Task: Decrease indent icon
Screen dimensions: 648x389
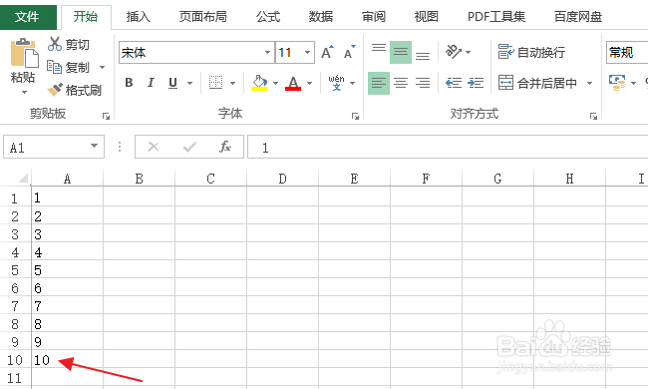Action: [454, 83]
